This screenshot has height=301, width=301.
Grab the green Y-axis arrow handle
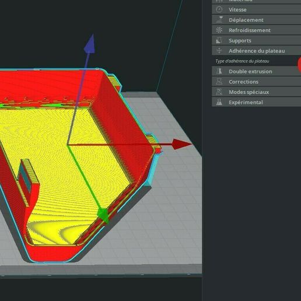(103, 215)
